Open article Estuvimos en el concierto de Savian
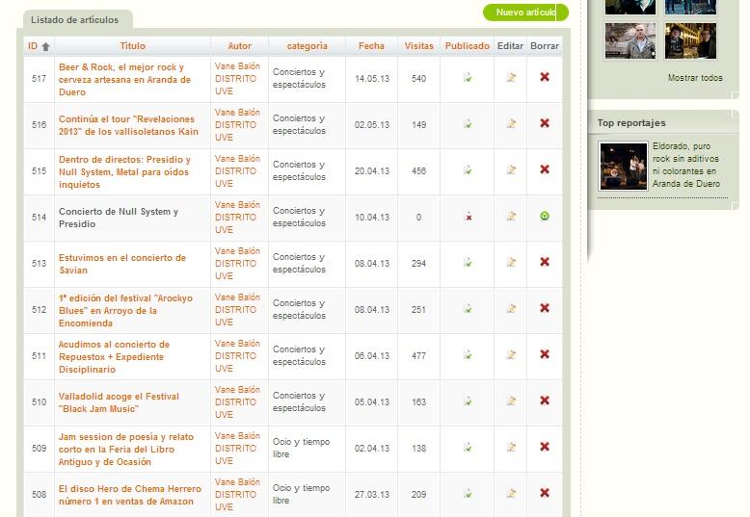 pyautogui.click(x=122, y=264)
